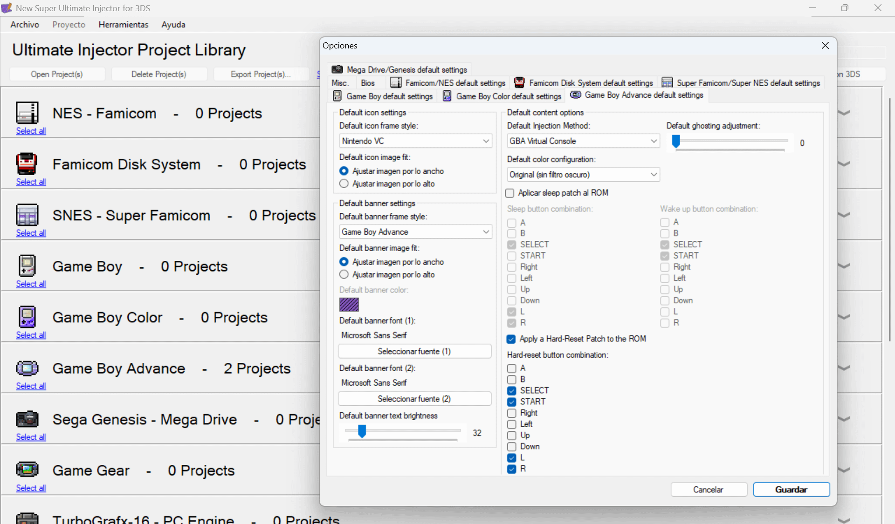Click the Game Boy Advance library icon
The width and height of the screenshot is (895, 524).
click(x=27, y=368)
